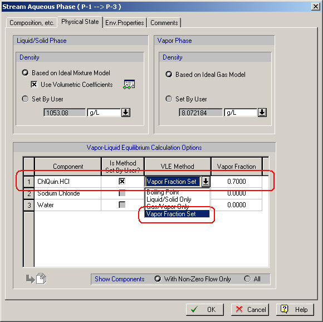
Task: Open the liquid density g/L units dropdown
Action: (126, 113)
